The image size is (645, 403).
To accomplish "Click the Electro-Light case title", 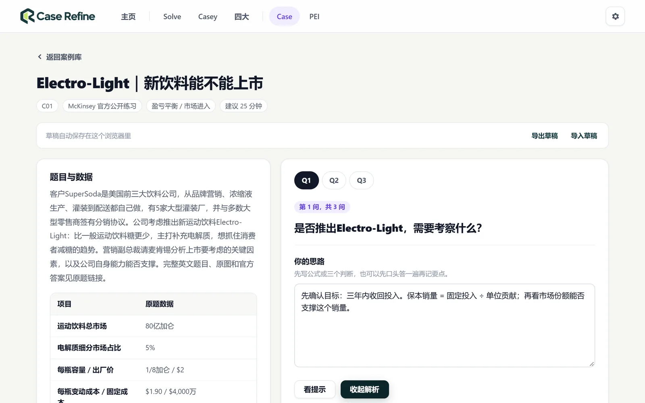I will point(150,83).
